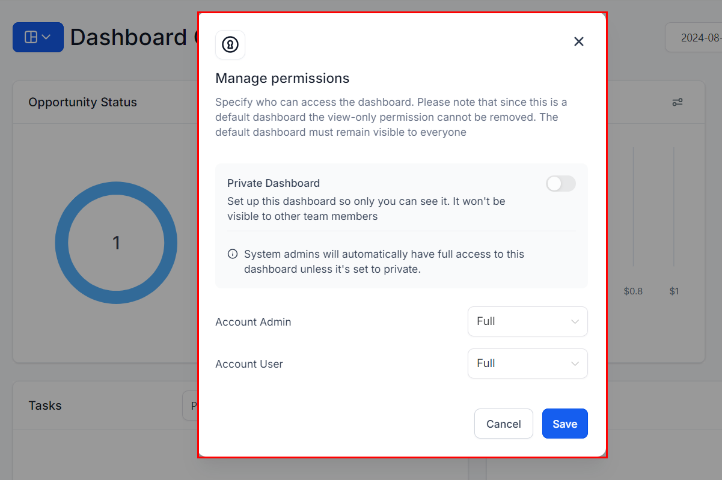
Task: Click the Opportunity Status widget title
Action: coord(83,102)
